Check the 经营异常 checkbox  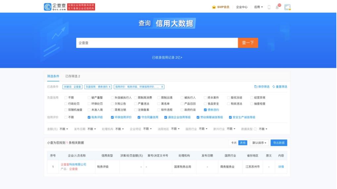click(x=252, y=98)
